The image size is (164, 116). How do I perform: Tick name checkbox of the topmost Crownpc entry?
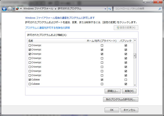coord(30,45)
